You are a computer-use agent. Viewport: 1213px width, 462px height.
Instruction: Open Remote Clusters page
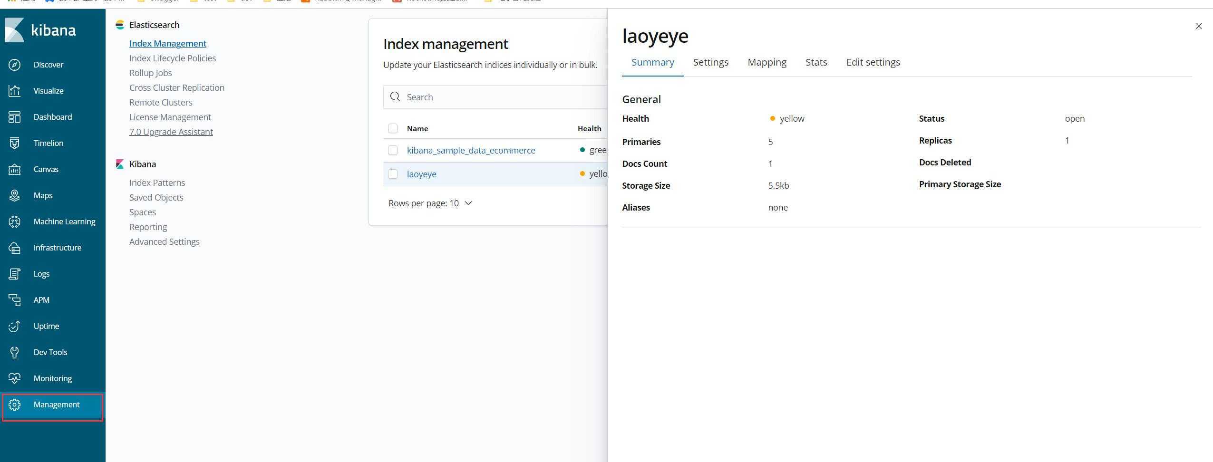161,102
